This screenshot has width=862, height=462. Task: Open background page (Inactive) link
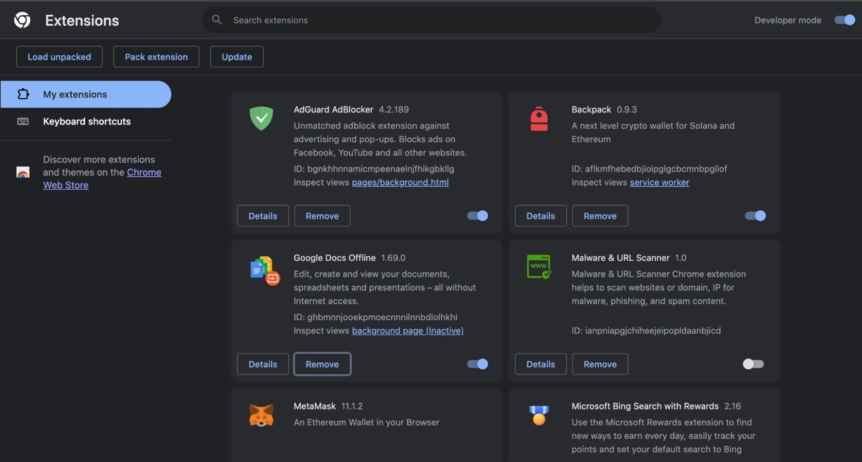(x=408, y=331)
